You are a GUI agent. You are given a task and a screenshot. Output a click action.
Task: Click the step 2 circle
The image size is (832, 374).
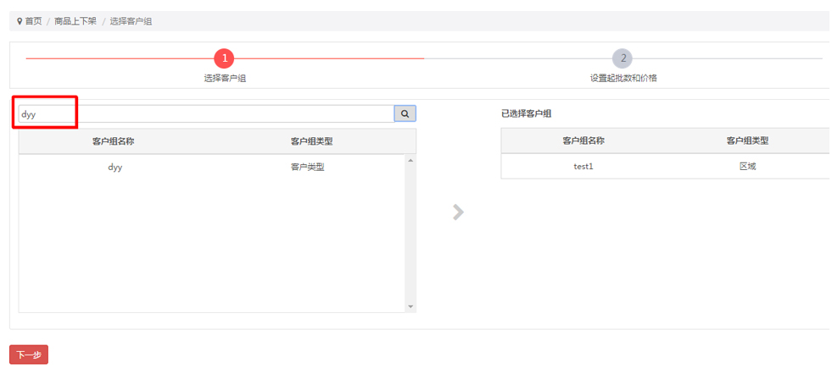point(623,58)
